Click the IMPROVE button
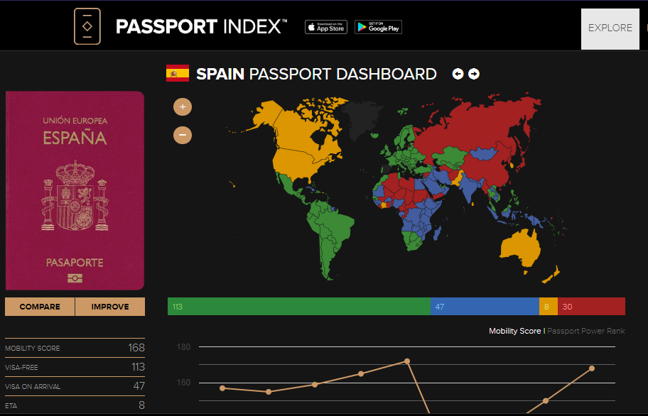The image size is (648, 416). [x=110, y=307]
